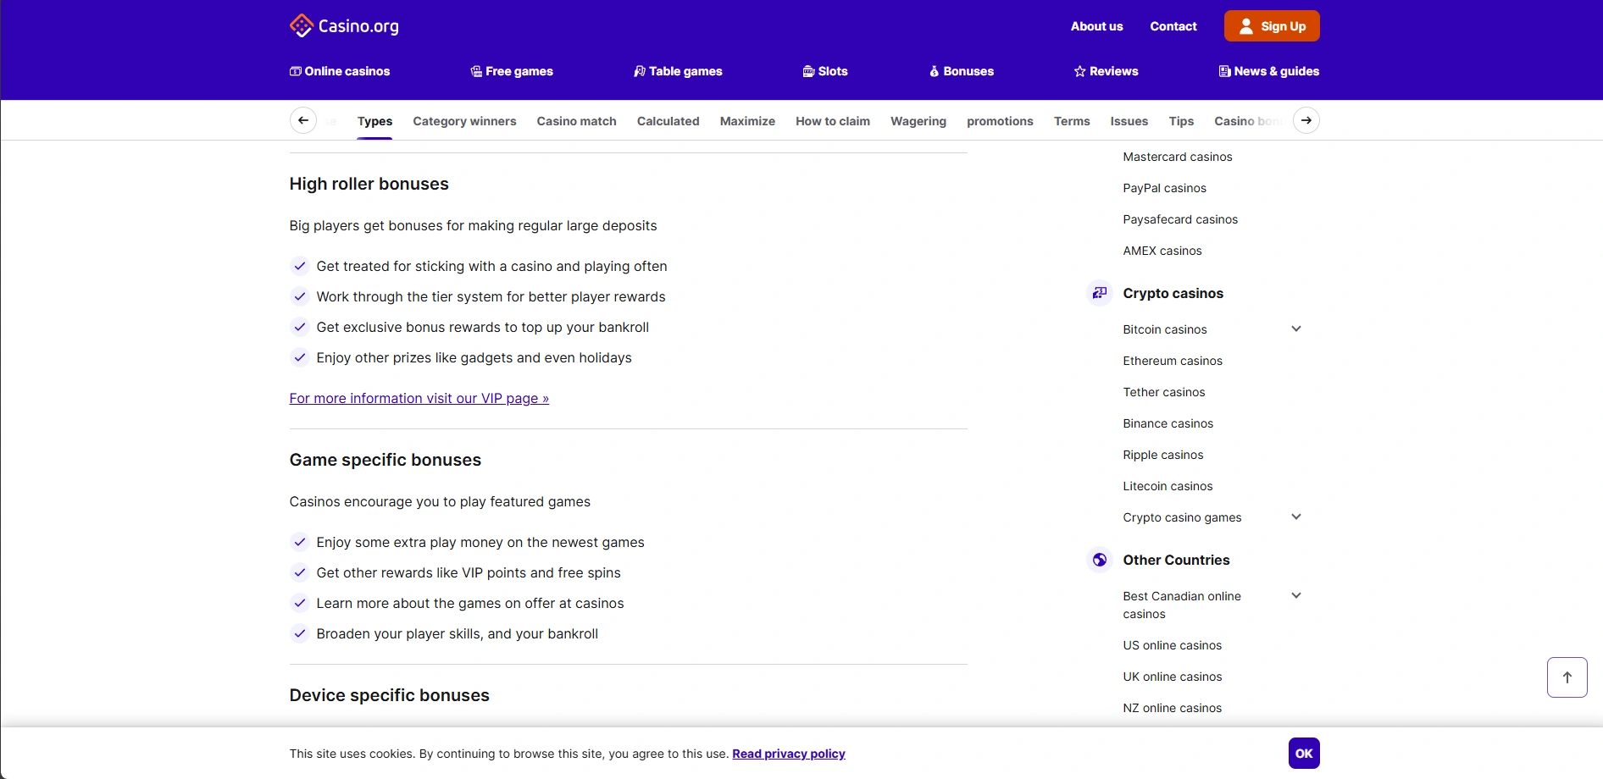This screenshot has width=1603, height=779.
Task: Open the Calculated tab
Action: click(x=668, y=121)
